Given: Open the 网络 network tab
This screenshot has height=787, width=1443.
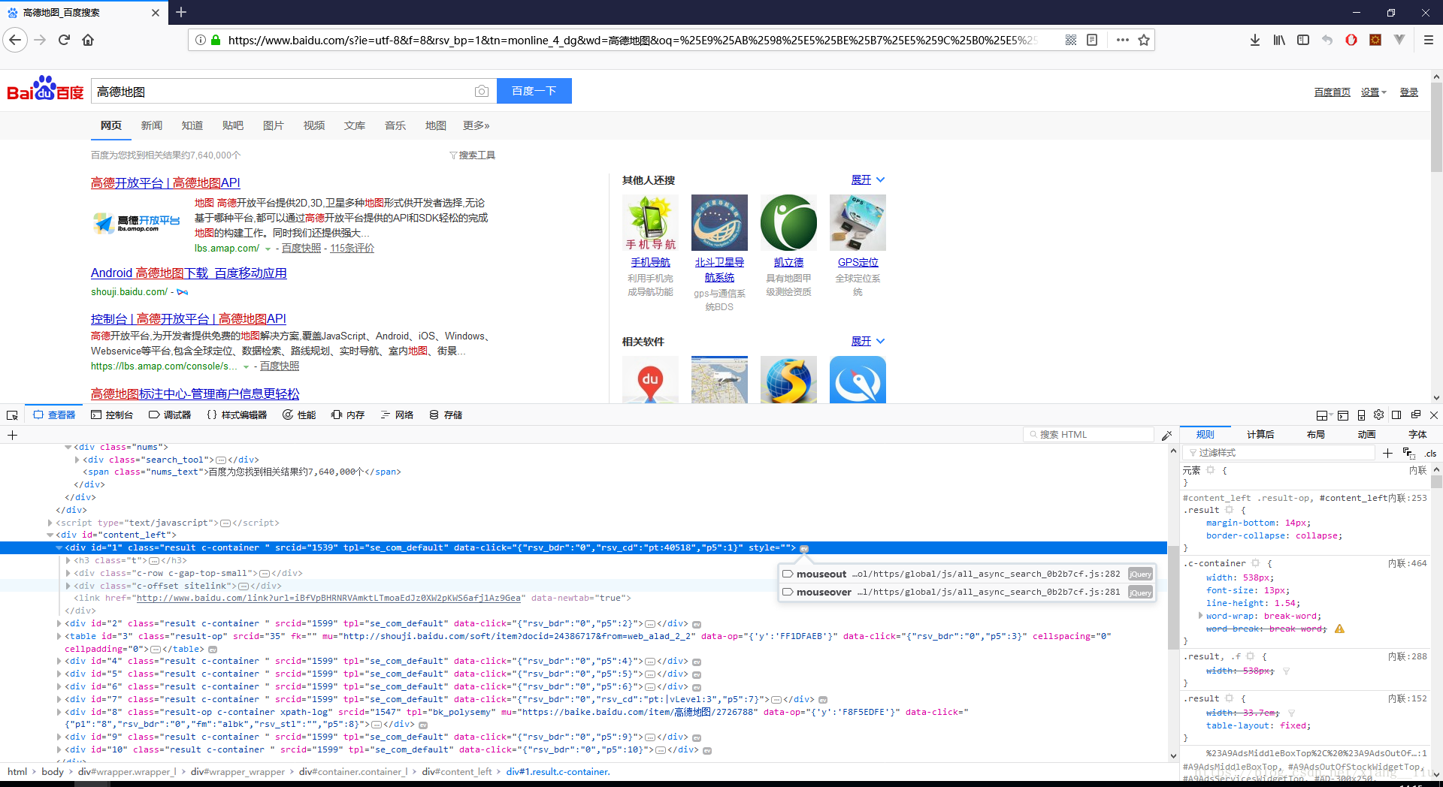Looking at the screenshot, I should [x=397, y=415].
